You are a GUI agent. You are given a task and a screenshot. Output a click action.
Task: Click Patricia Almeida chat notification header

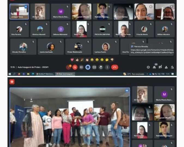pyautogui.click(x=141, y=47)
